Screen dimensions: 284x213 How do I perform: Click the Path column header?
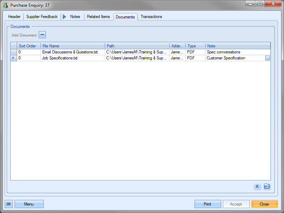point(137,46)
